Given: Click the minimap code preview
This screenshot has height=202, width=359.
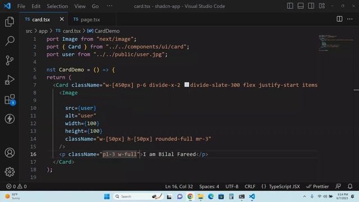Looking at the screenshot, I should tap(335, 43).
